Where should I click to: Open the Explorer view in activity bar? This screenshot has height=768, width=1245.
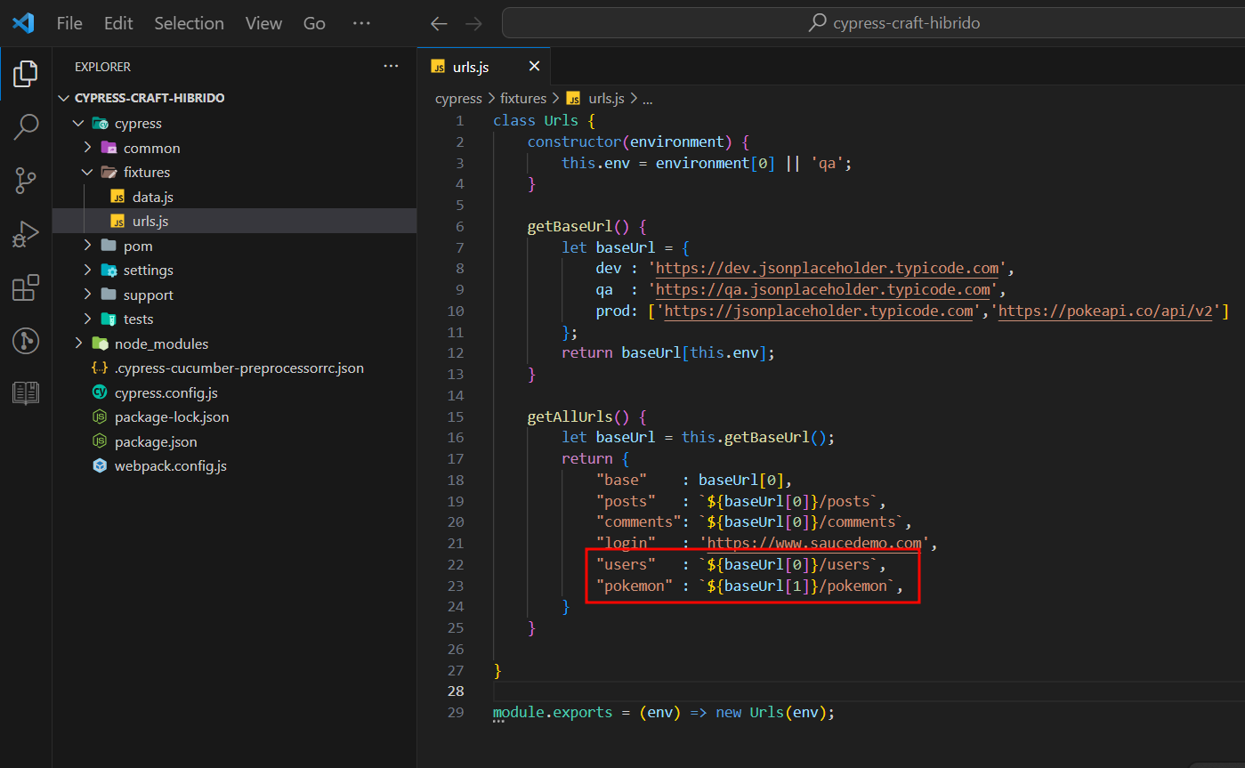click(x=26, y=74)
